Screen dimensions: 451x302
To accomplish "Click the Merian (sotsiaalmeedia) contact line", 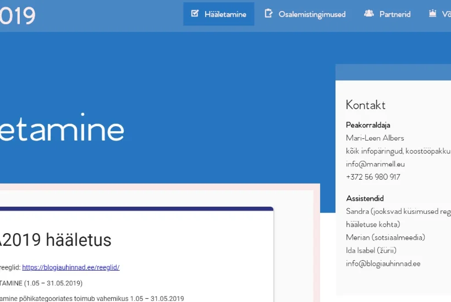I will (385, 238).
